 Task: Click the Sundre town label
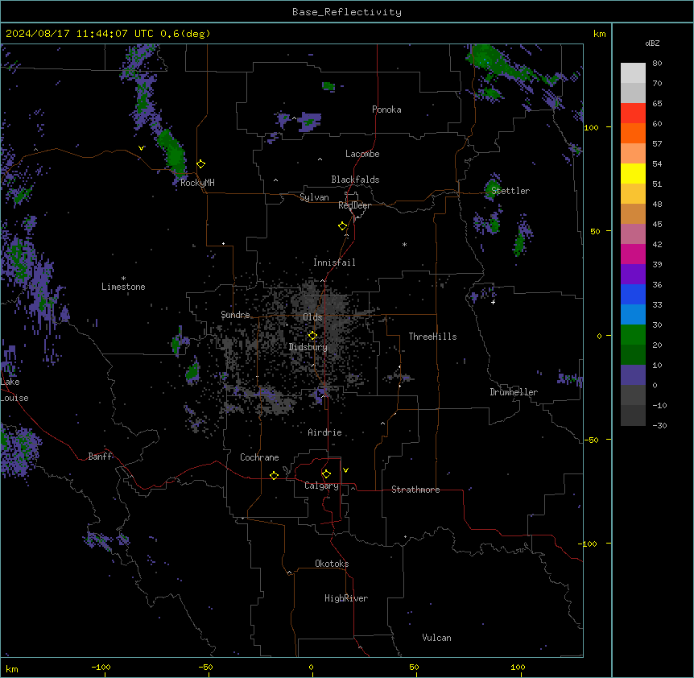[235, 315]
